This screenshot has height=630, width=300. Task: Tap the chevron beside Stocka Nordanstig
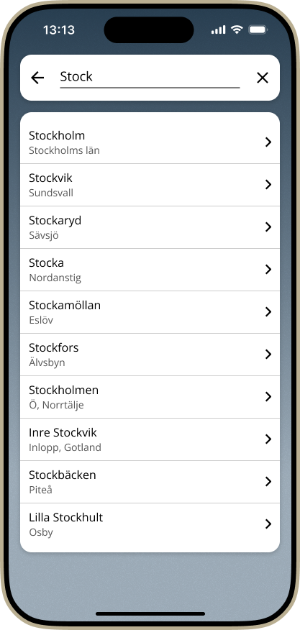[268, 269]
